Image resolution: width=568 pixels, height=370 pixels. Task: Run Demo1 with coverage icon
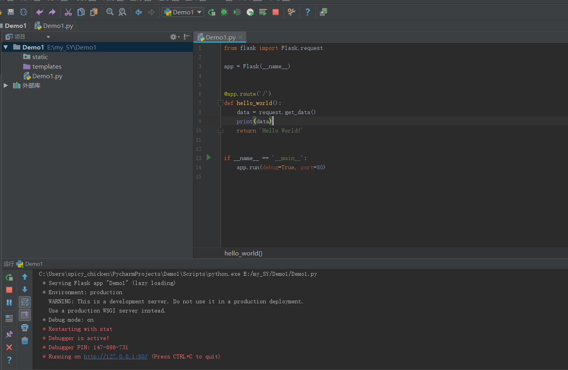tap(237, 12)
